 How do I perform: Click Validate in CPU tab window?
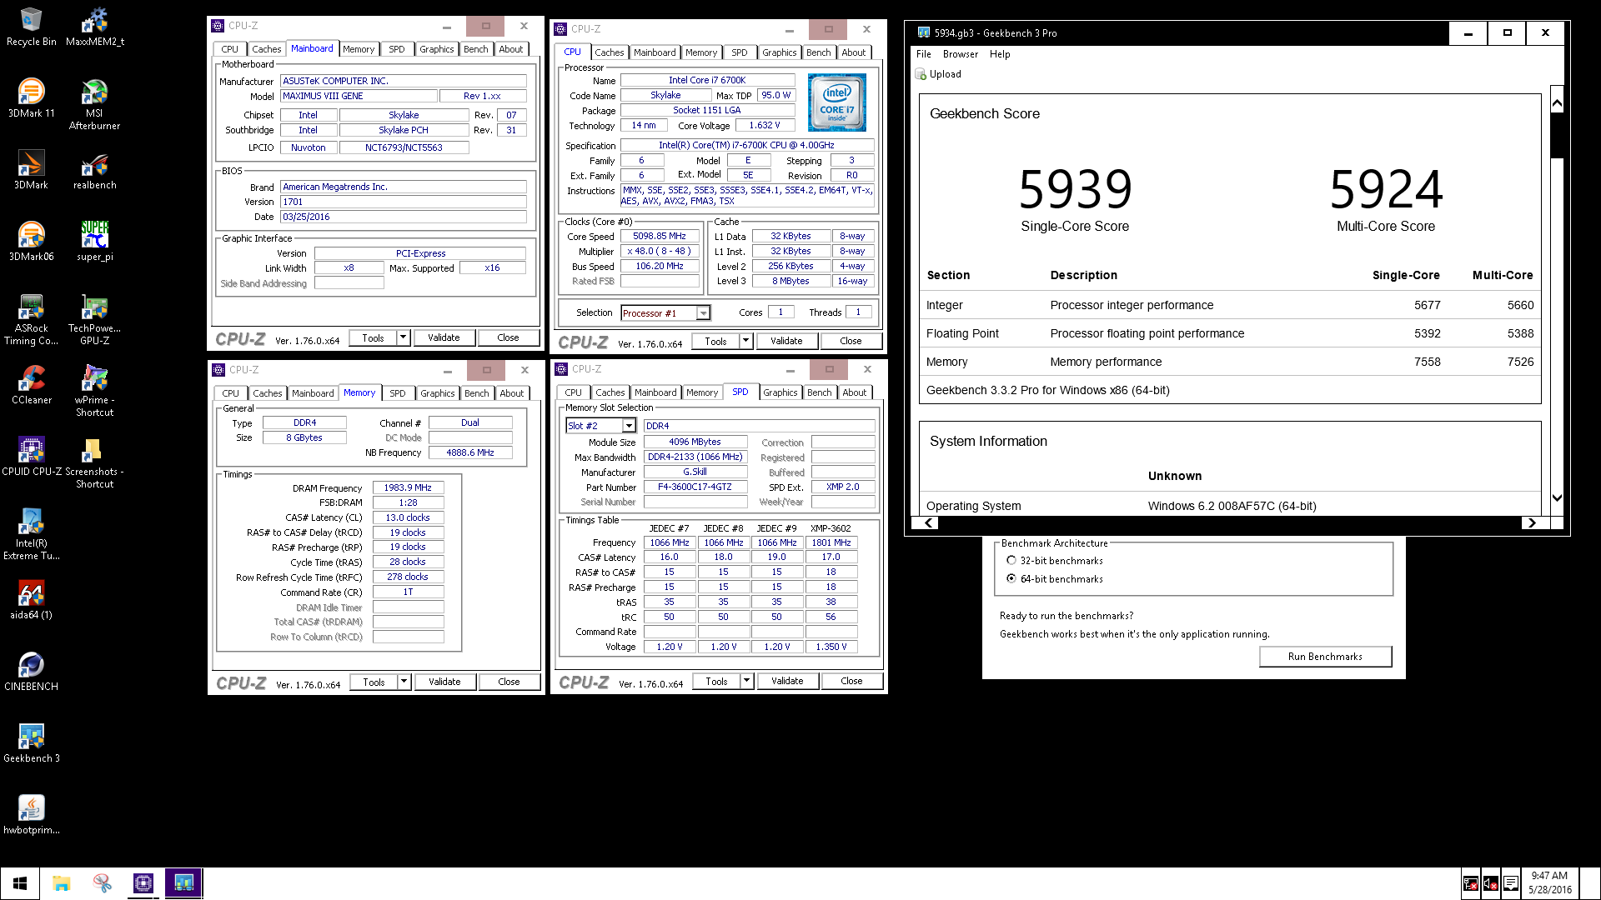point(786,341)
